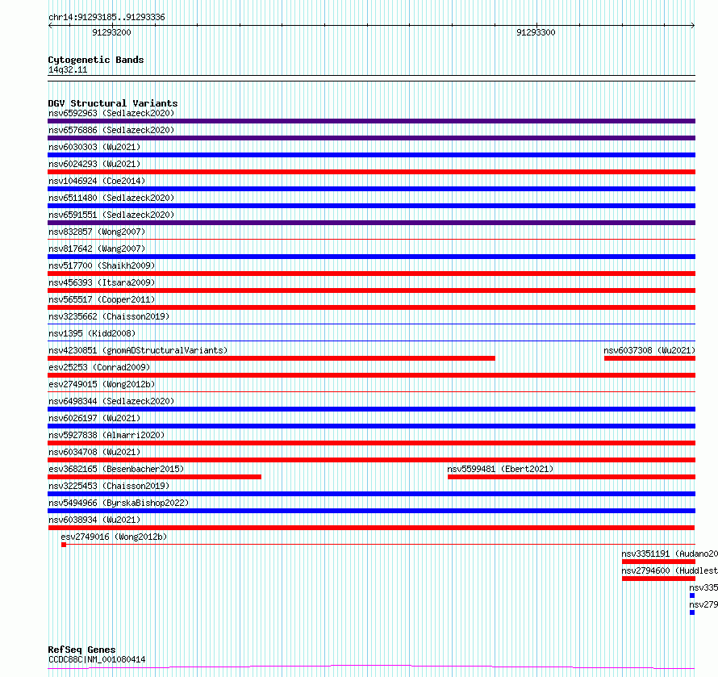Click the red bar under nsv2794600
The height and width of the screenshot is (677, 718).
point(658,579)
